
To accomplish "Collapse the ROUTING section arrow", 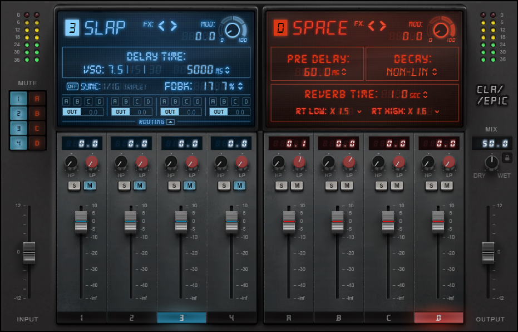I will [170, 122].
